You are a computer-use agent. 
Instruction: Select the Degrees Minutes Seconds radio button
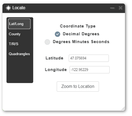pos(47,42)
